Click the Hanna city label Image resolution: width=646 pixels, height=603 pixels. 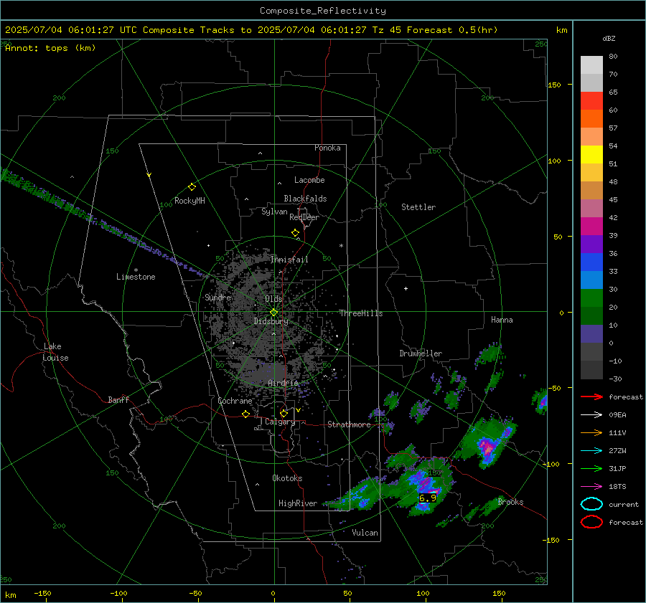pos(502,320)
